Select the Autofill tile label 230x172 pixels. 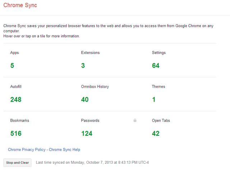[16, 87]
